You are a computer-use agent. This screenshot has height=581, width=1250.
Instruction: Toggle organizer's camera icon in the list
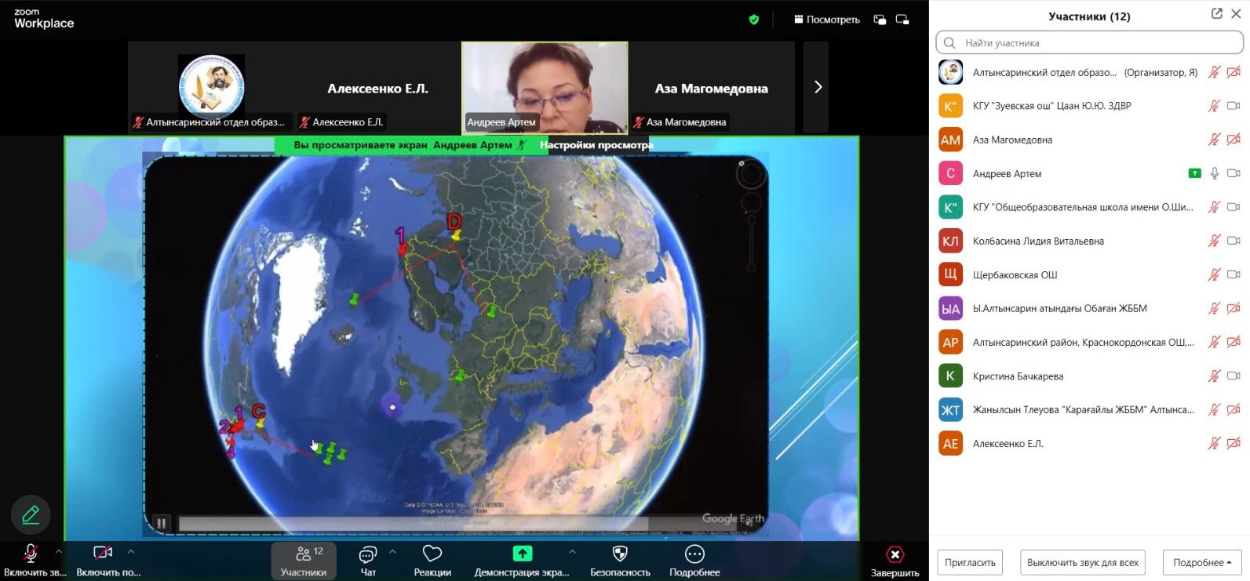point(1234,72)
